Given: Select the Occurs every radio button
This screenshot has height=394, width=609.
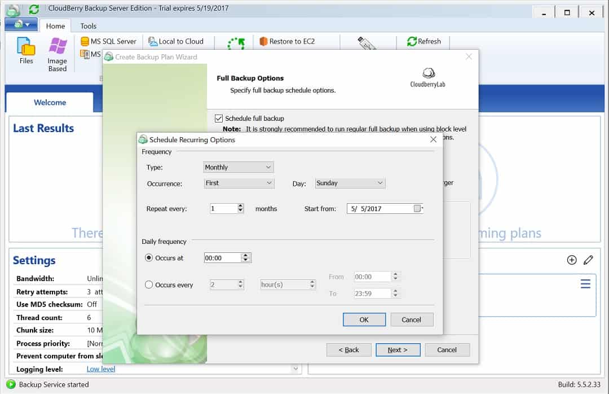Looking at the screenshot, I should click(149, 284).
